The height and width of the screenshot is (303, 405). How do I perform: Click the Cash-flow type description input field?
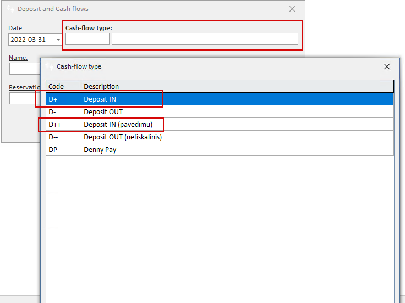click(205, 39)
